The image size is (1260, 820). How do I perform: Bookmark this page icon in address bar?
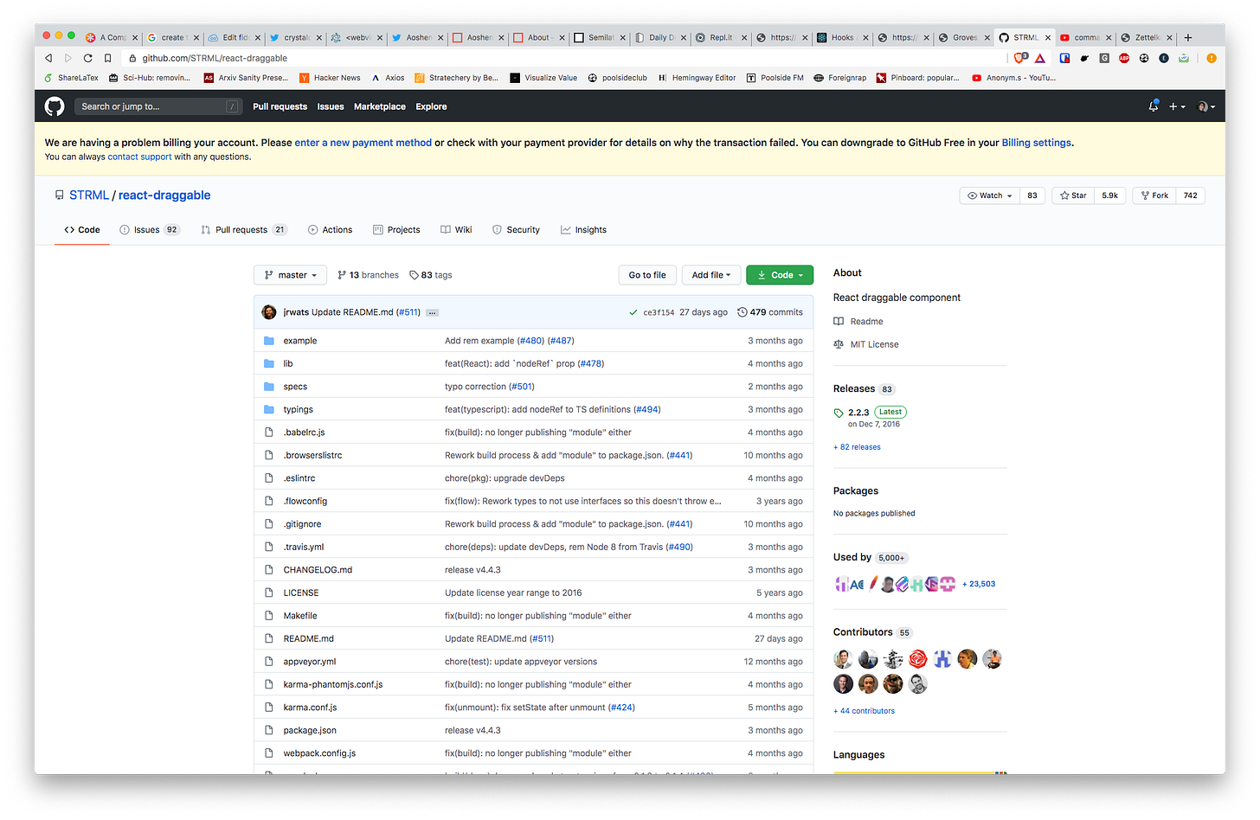(x=107, y=58)
